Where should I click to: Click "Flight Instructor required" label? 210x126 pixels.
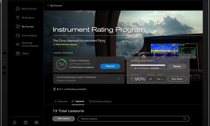point(66,45)
